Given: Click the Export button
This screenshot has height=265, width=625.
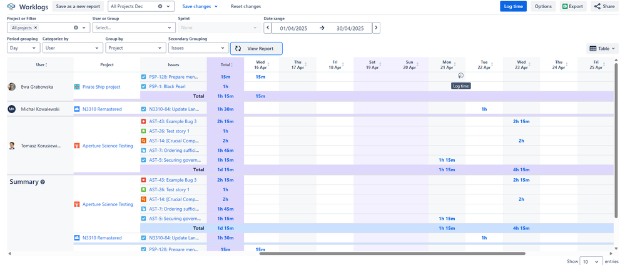Looking at the screenshot, I should click(x=572, y=6).
